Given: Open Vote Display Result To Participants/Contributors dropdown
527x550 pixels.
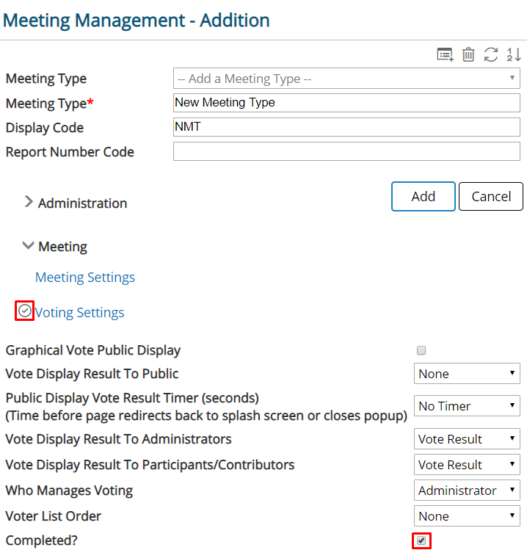Looking at the screenshot, I should [x=467, y=464].
